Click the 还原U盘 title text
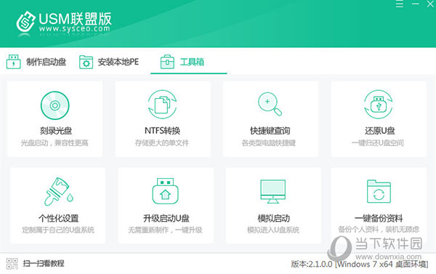The image size is (436, 274). [x=380, y=131]
